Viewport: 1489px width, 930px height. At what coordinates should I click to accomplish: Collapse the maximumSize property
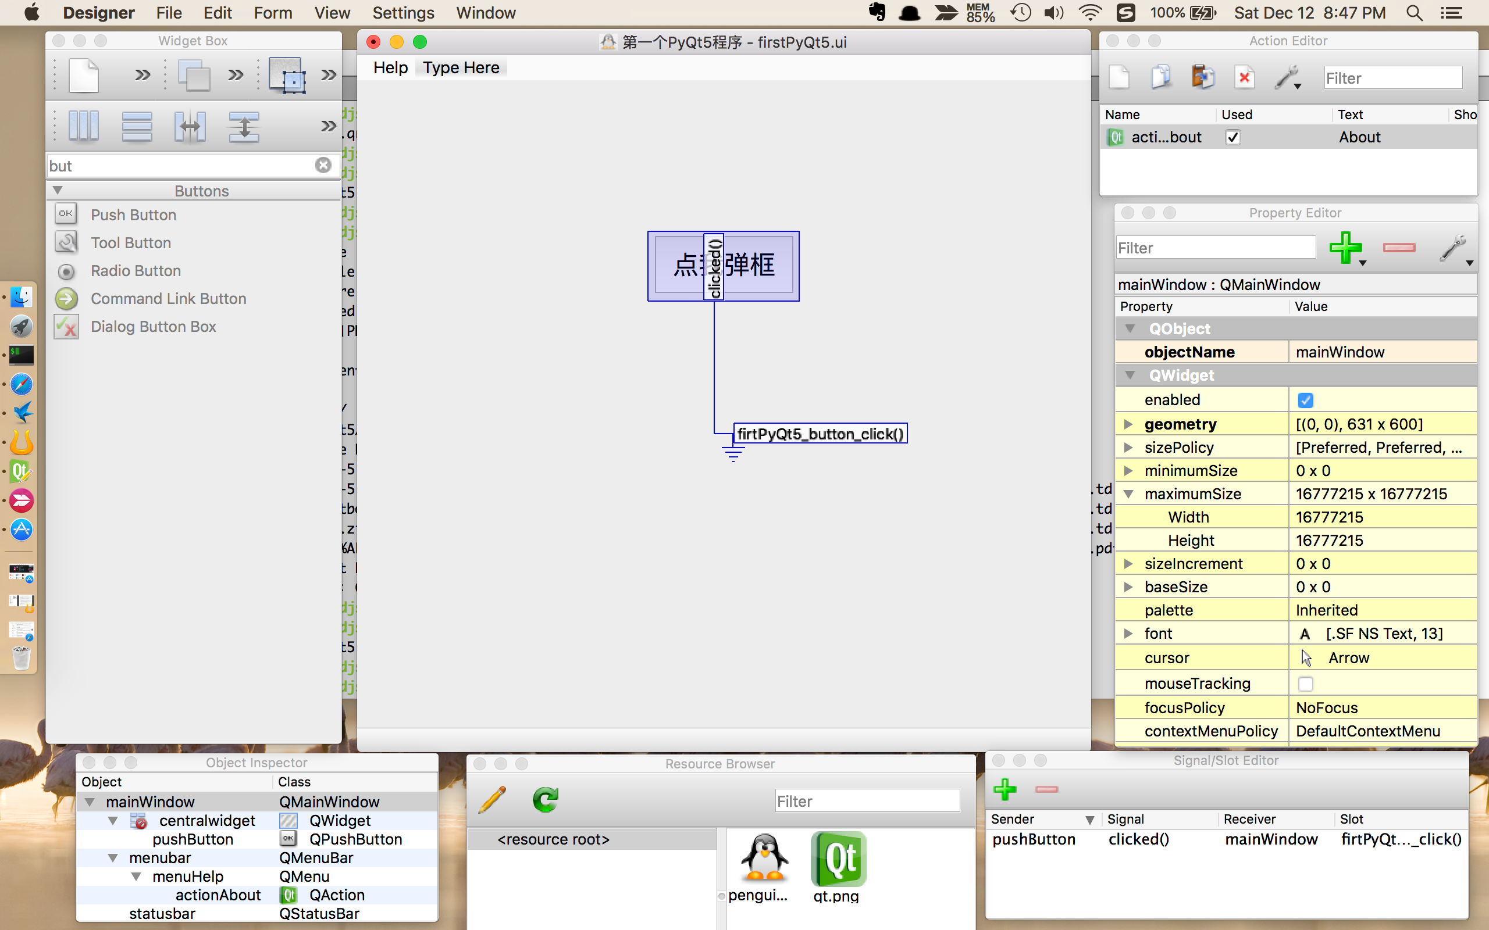click(x=1128, y=494)
